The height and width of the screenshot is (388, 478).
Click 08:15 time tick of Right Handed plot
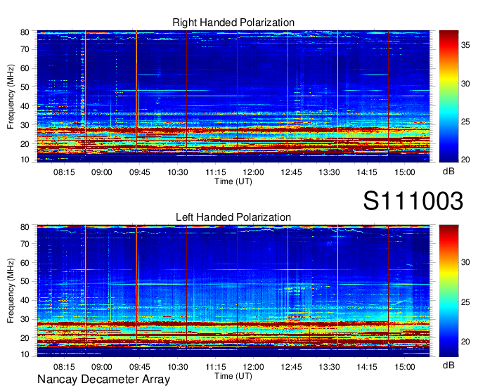pos(64,172)
